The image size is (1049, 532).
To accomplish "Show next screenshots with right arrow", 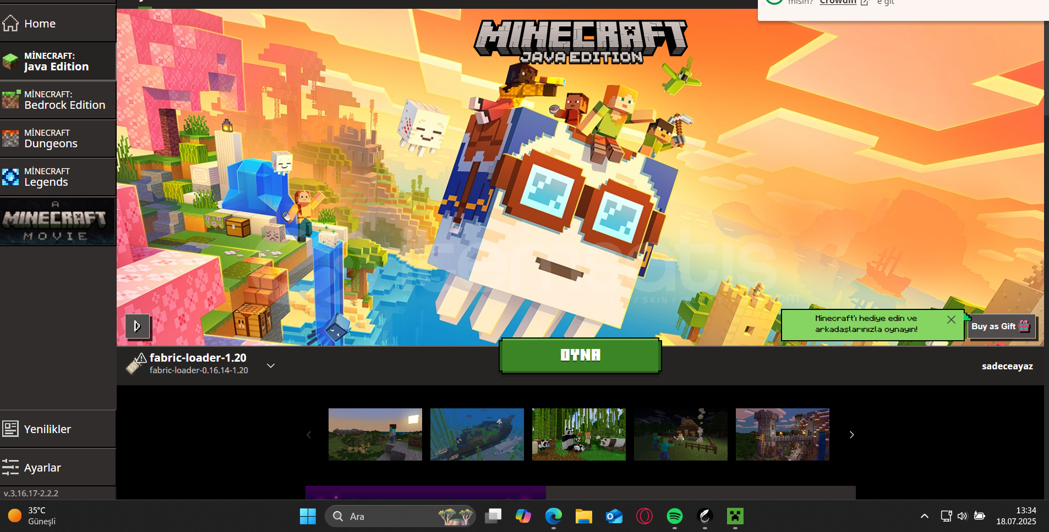I will (851, 435).
